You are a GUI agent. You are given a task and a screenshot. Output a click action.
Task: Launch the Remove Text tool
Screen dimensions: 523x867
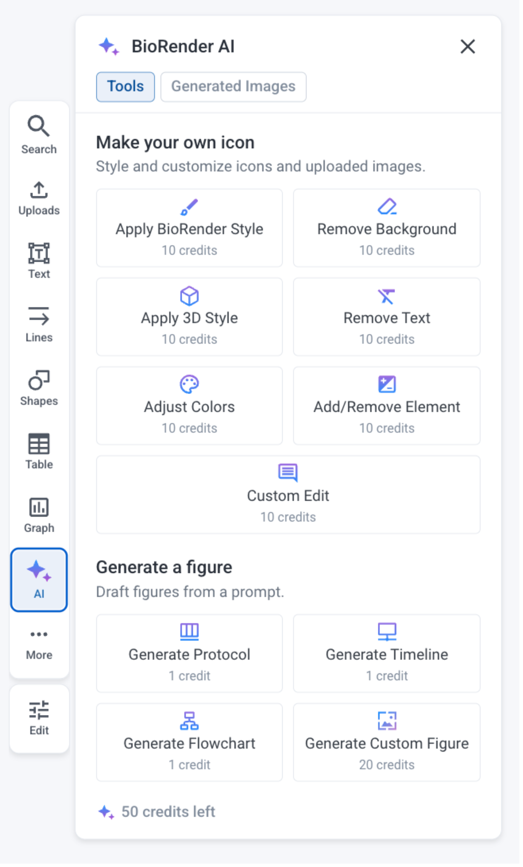[386, 317]
